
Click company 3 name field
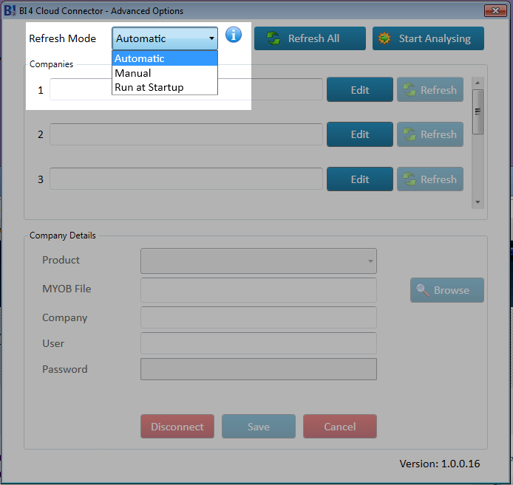pyautogui.click(x=186, y=179)
